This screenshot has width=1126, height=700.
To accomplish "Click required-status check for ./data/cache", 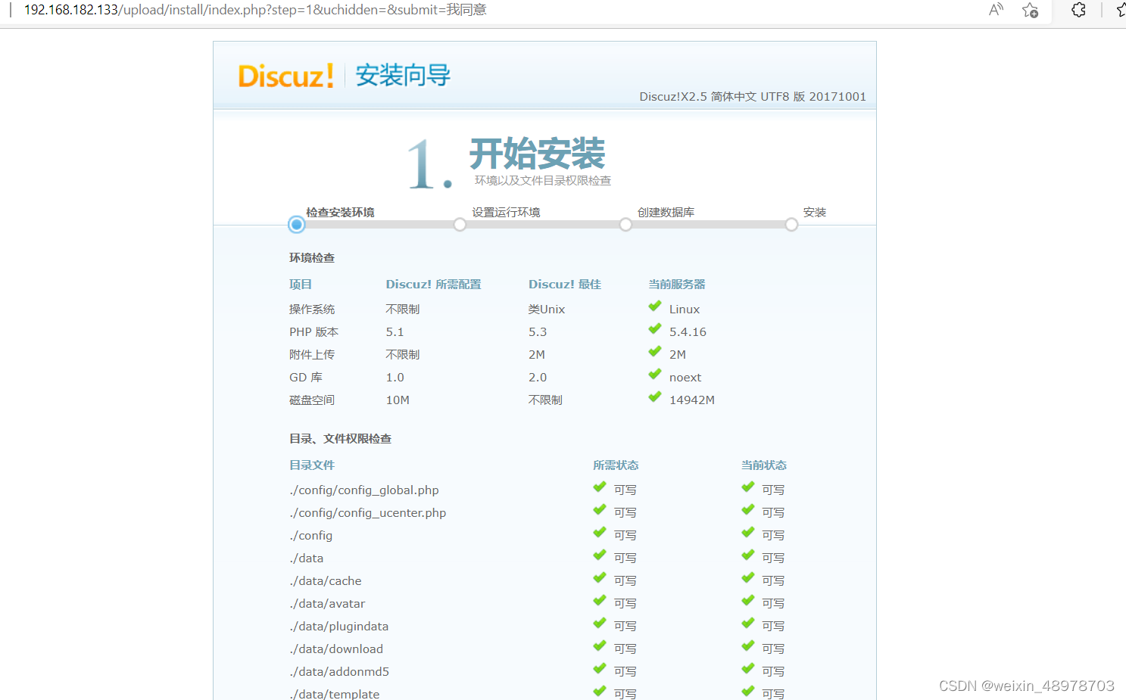I will pos(600,578).
